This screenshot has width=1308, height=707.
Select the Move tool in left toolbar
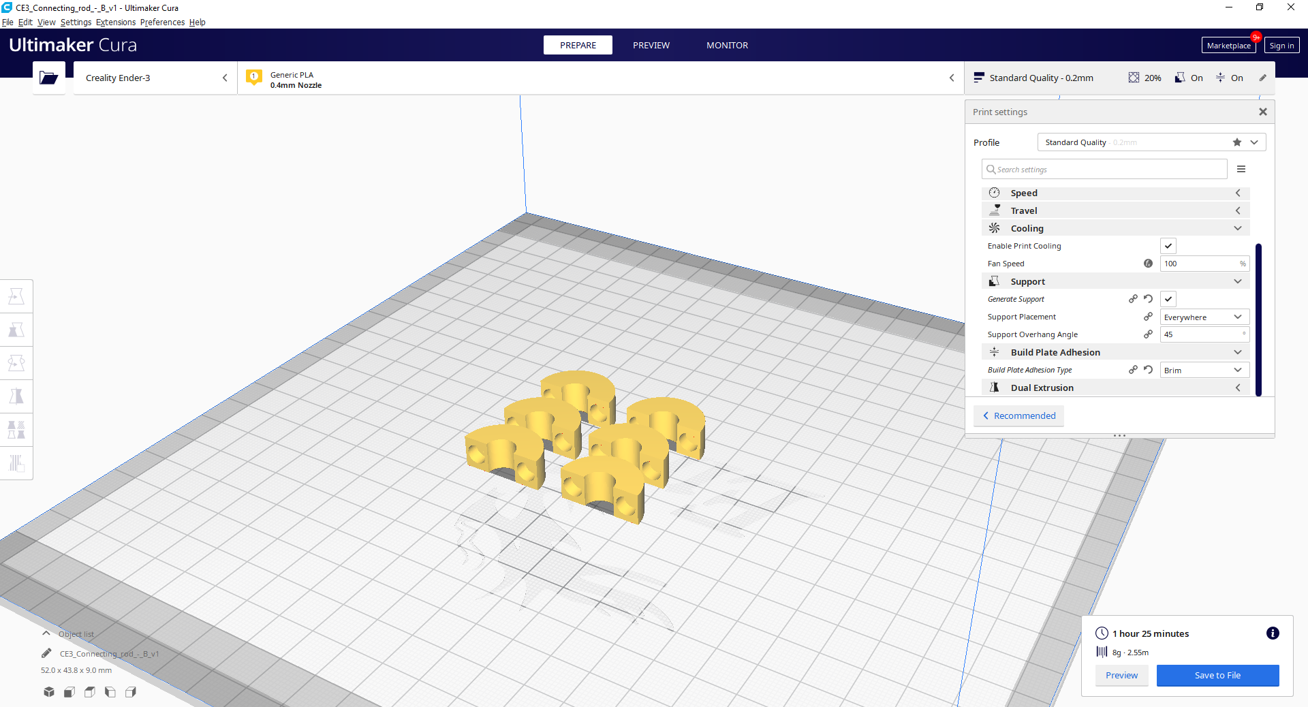pos(16,296)
